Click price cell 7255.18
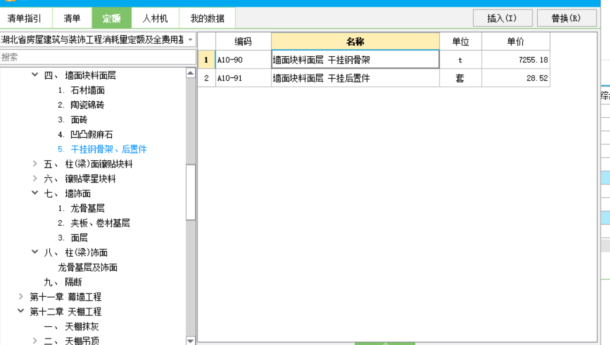The height and width of the screenshot is (345, 610). coord(516,60)
